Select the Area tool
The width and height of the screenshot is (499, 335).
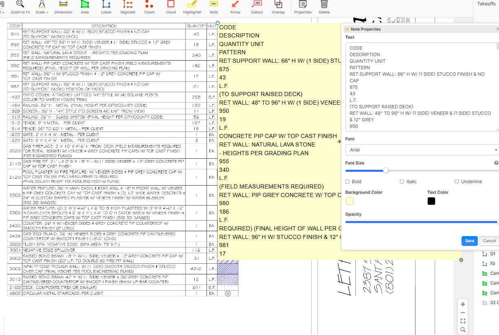coord(85,7)
